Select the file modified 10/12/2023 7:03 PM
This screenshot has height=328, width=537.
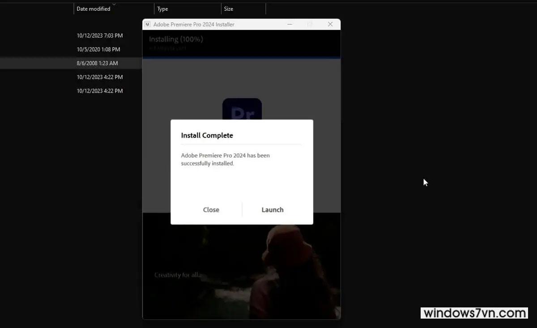tap(99, 35)
